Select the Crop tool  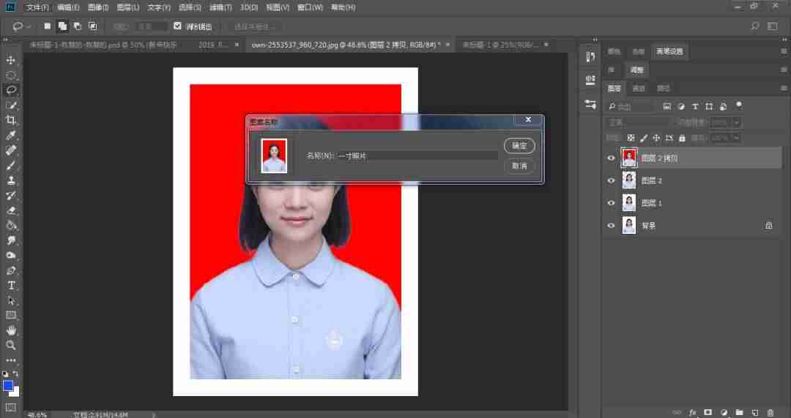[x=10, y=121]
